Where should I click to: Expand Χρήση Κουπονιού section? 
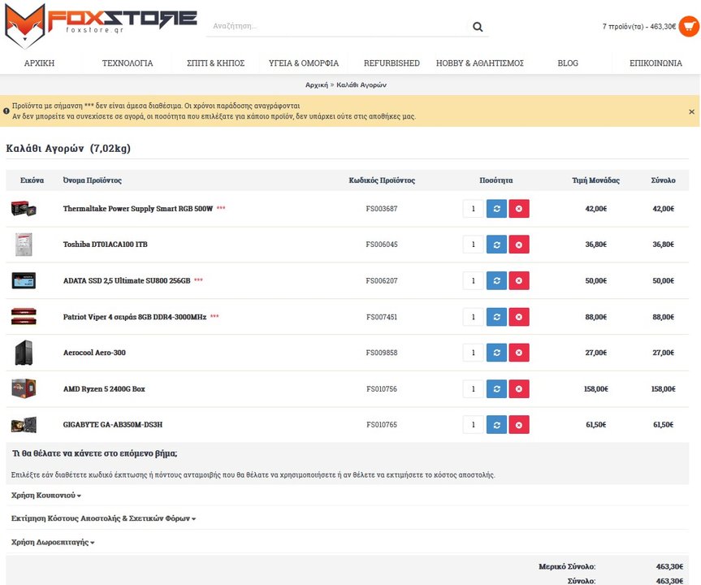46,496
